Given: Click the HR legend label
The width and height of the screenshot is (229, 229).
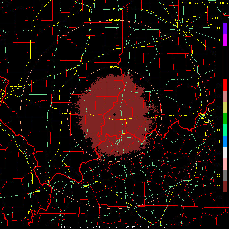Looking at the screenshot, I should tap(218, 119).
